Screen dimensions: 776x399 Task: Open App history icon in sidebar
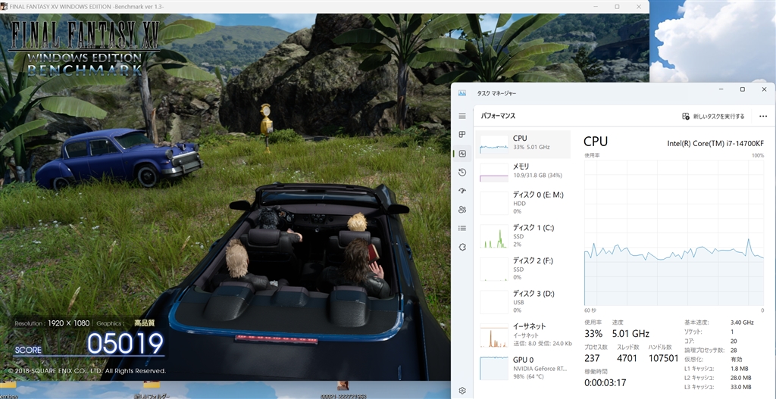click(462, 172)
